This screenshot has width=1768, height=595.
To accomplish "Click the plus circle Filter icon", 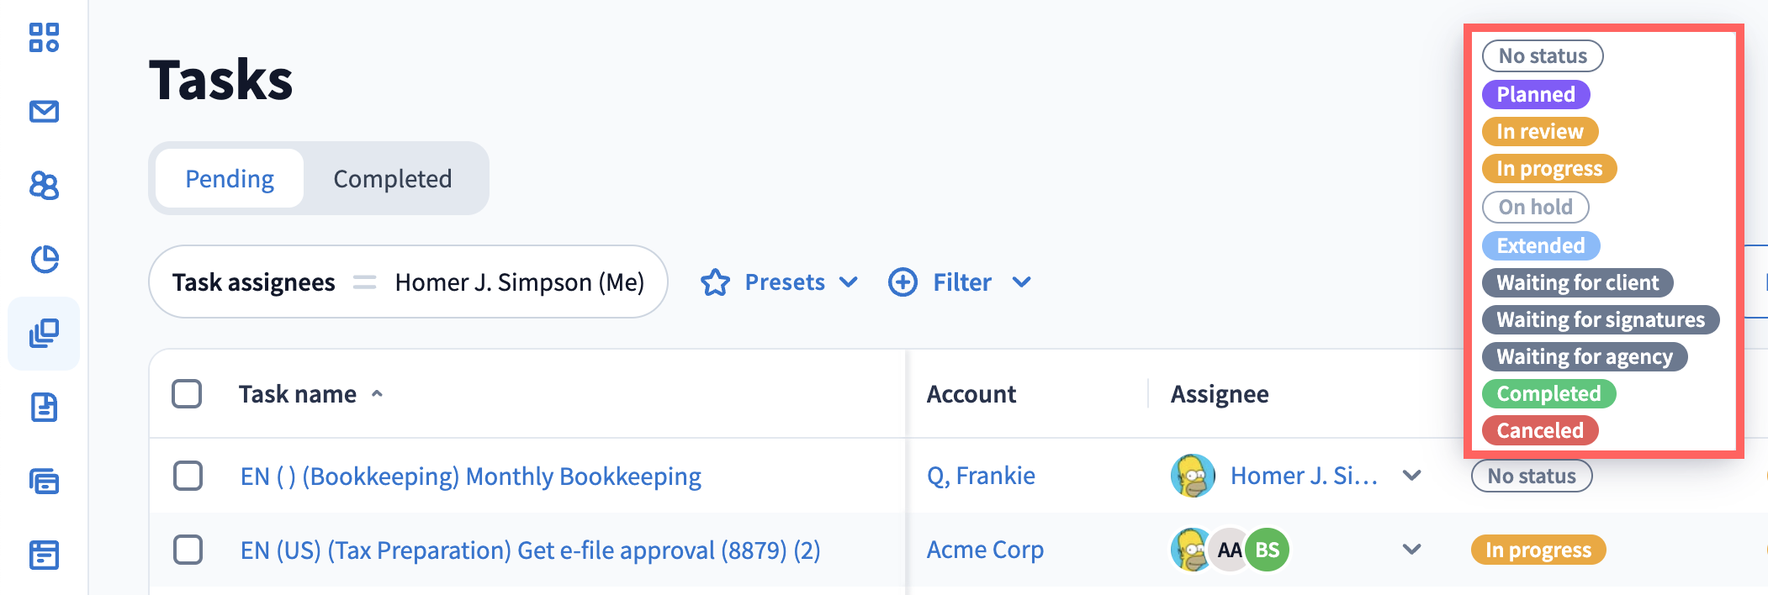I will [x=903, y=282].
